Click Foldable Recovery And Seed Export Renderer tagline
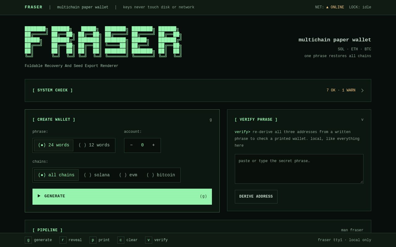This screenshot has height=247, width=396. click(71, 66)
